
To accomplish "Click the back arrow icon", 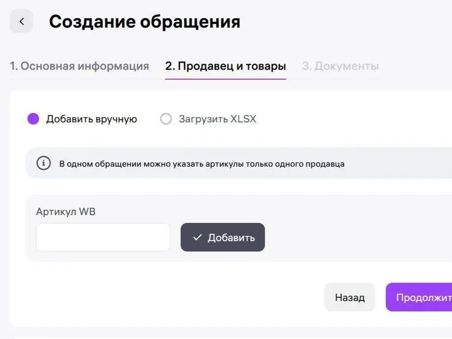I will coord(21,21).
